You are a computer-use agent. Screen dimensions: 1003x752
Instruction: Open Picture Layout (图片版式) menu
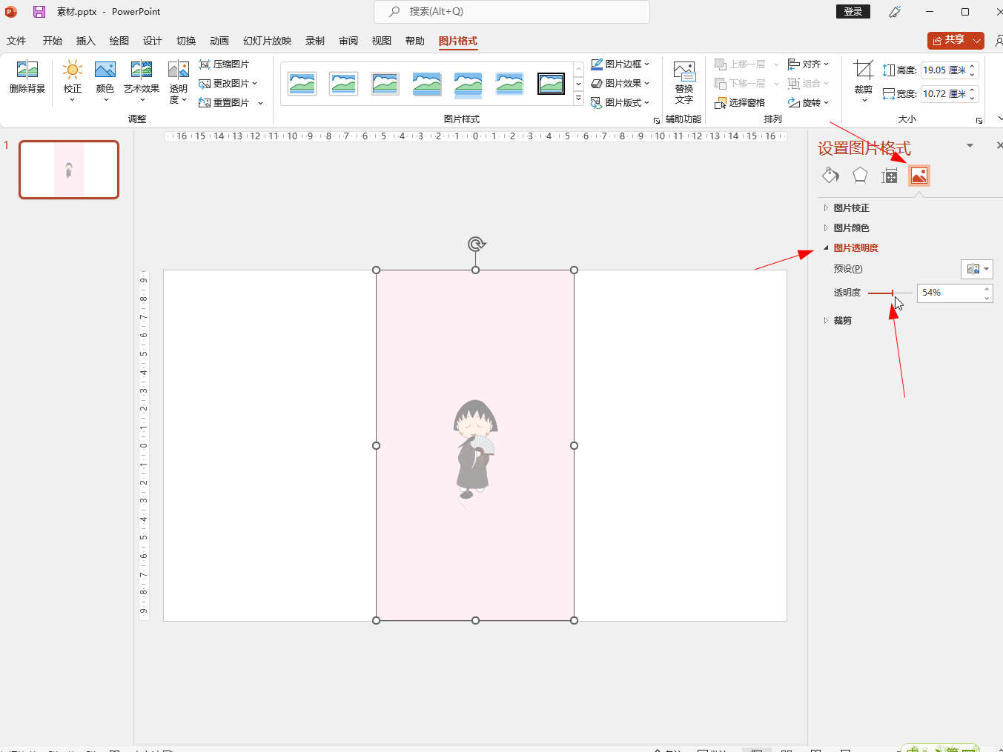pyautogui.click(x=620, y=103)
